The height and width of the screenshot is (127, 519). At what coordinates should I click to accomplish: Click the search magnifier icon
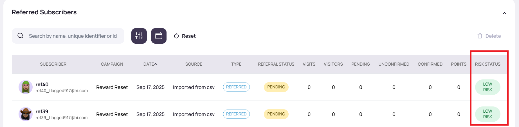pos(20,36)
